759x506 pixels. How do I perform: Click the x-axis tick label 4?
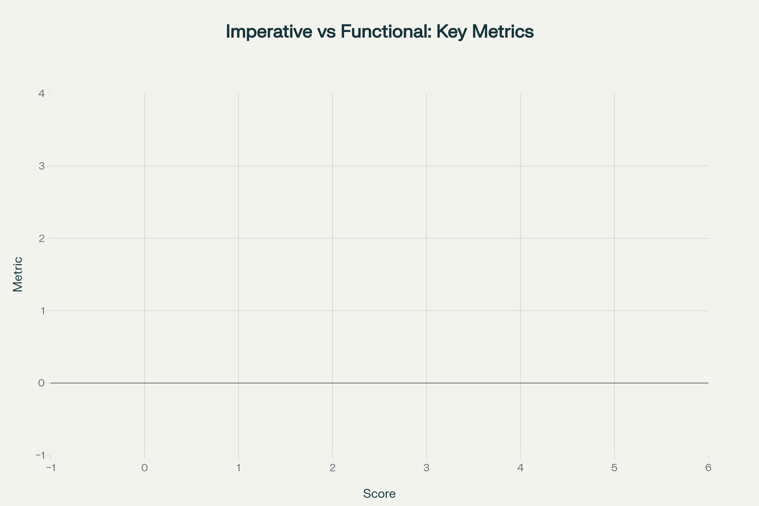coord(521,468)
